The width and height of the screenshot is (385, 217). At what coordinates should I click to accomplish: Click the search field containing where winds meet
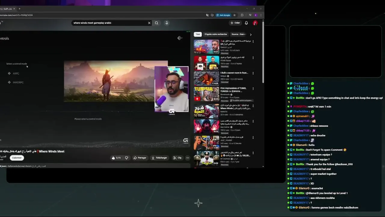point(110,23)
